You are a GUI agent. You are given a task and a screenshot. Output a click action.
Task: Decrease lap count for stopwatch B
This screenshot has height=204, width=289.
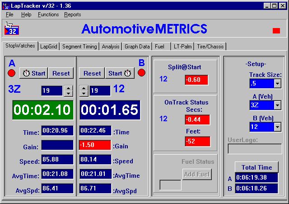[84, 94]
